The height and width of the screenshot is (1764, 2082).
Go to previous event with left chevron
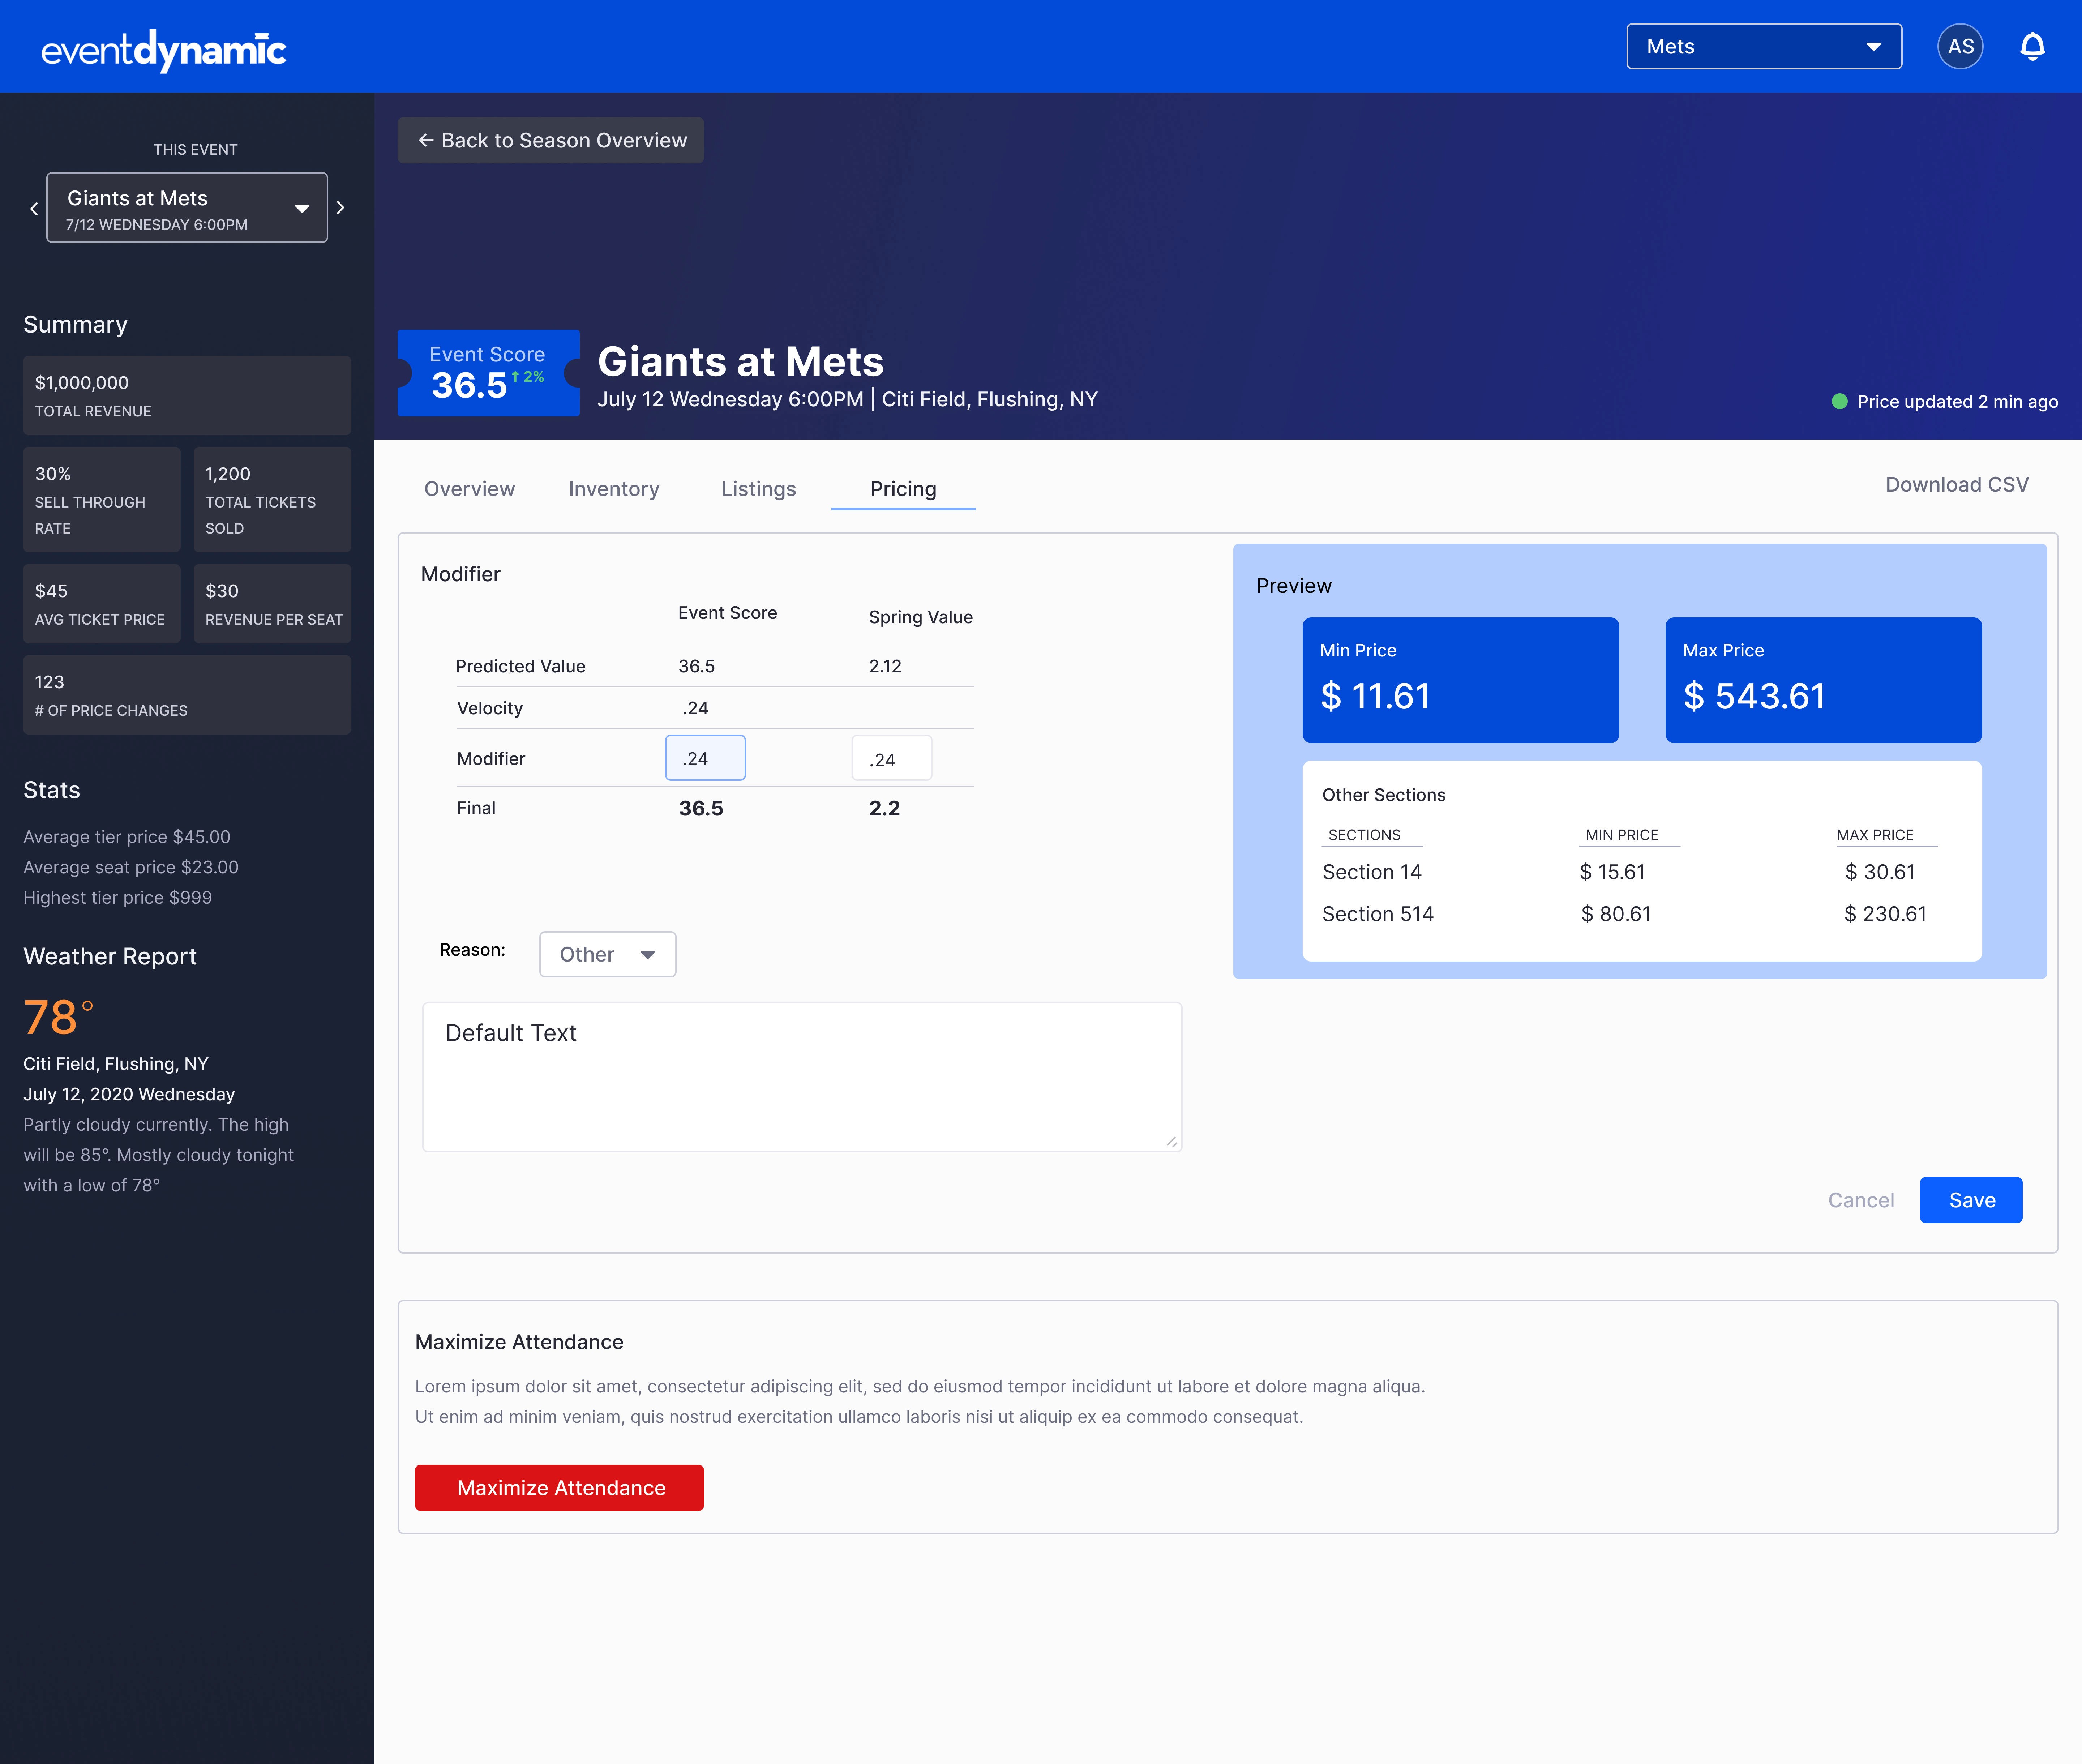tap(34, 208)
